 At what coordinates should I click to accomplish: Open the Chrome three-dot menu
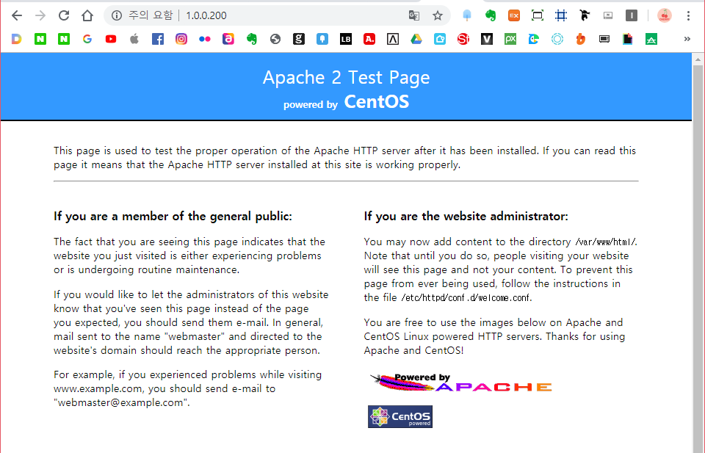tap(688, 15)
